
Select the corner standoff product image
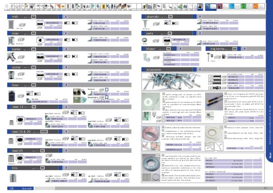point(11,75)
